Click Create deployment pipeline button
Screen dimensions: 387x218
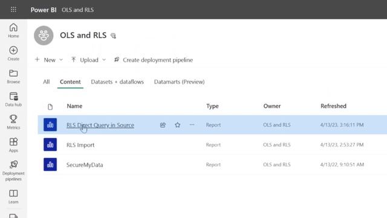[x=153, y=60]
